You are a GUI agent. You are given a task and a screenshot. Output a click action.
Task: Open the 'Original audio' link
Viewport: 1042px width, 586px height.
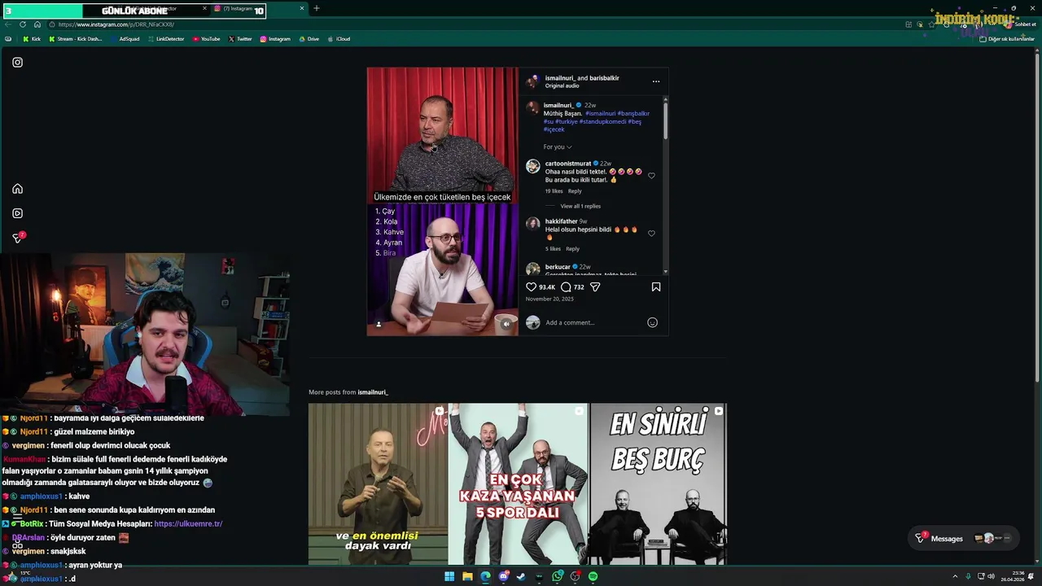(x=562, y=85)
